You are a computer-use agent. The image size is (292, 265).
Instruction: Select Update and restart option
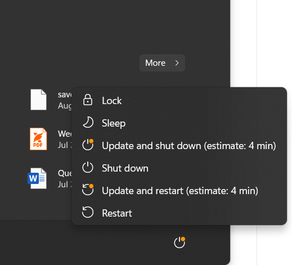click(x=179, y=191)
